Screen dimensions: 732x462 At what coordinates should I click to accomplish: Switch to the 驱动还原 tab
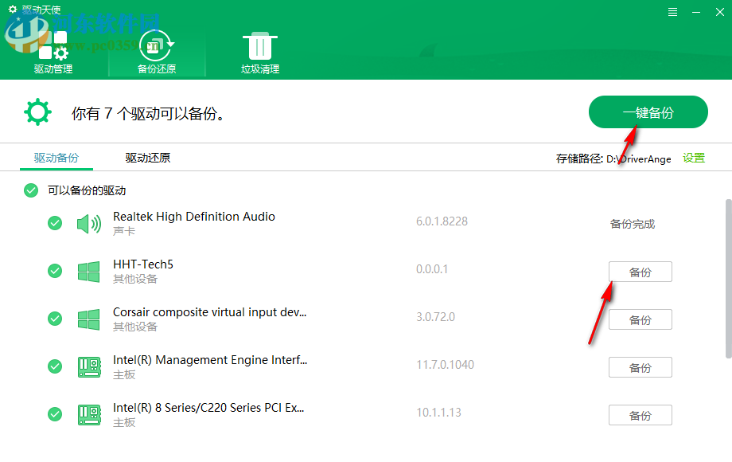pos(147,158)
